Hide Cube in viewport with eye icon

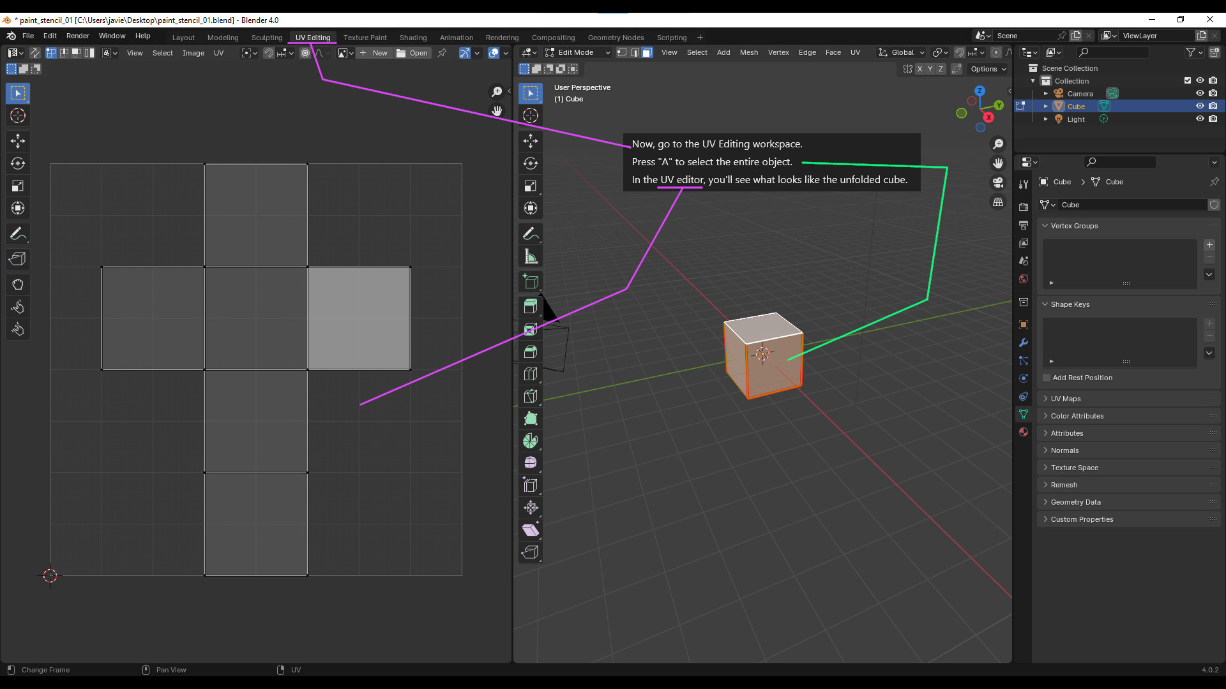pyautogui.click(x=1200, y=106)
